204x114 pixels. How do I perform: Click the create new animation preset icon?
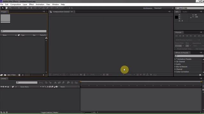200,75
